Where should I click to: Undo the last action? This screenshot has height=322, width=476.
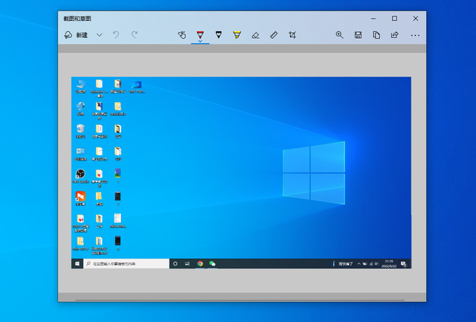[116, 35]
